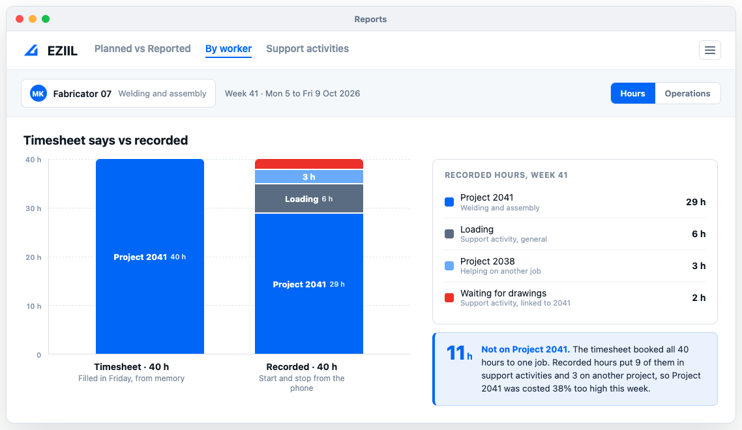This screenshot has width=742, height=430.
Task: Click the 6 h value for Loading
Action: (x=698, y=234)
